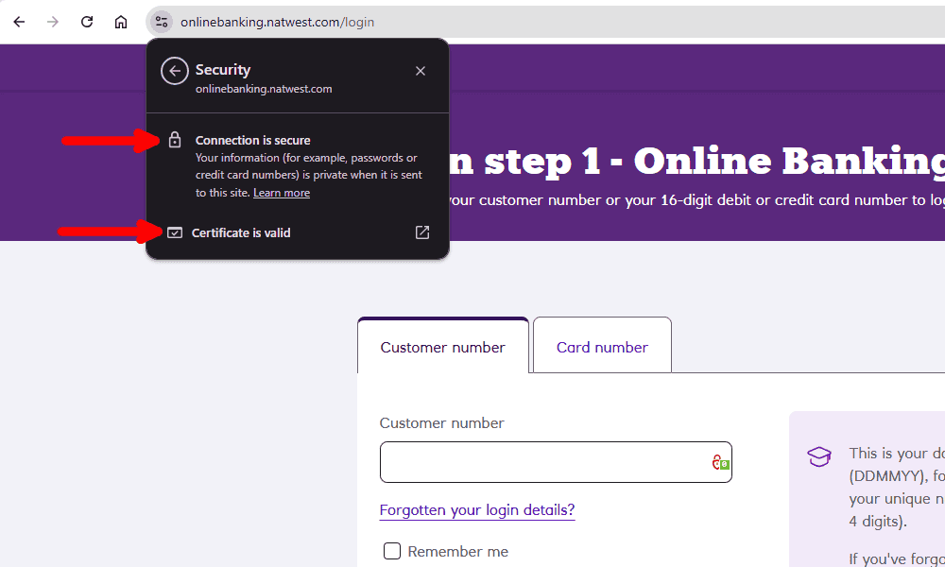Click the browser back arrow
Image resolution: width=945 pixels, height=567 pixels.
19,23
